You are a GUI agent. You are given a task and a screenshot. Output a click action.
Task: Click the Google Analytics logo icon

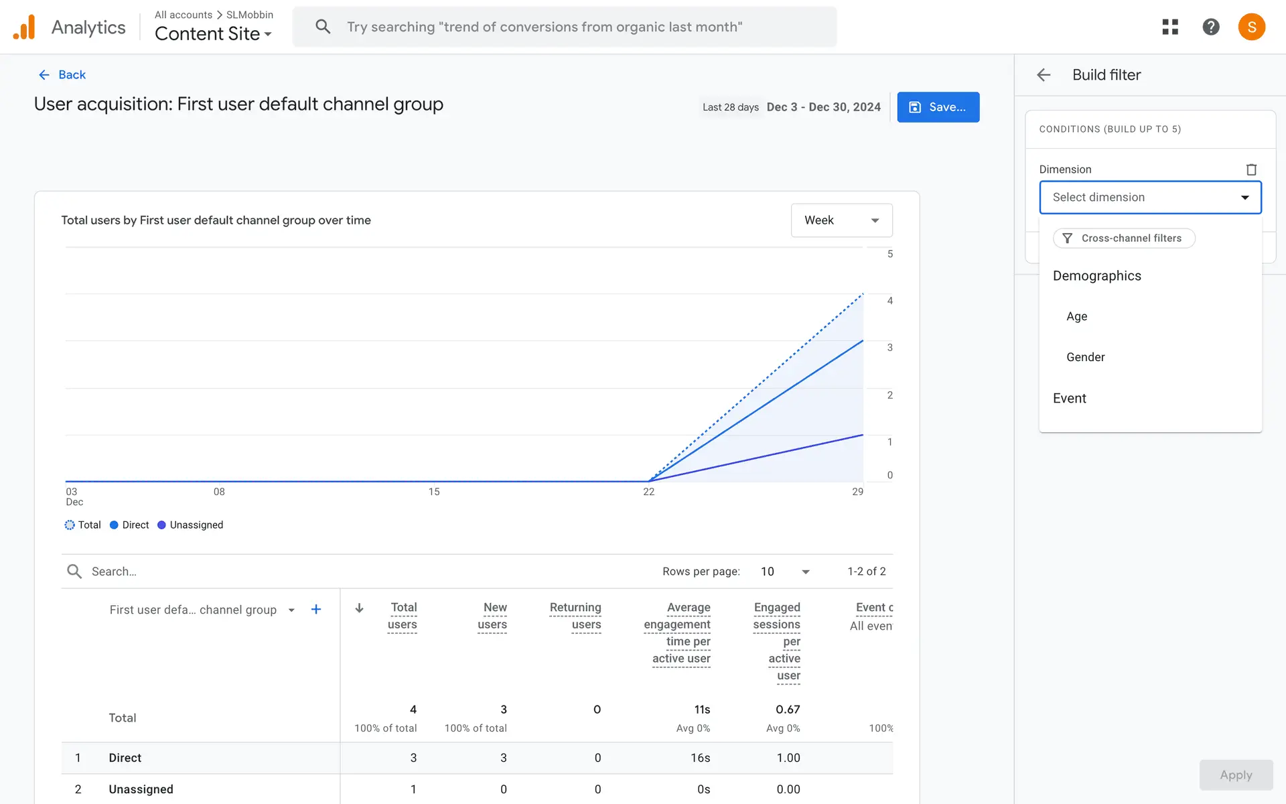(x=24, y=27)
